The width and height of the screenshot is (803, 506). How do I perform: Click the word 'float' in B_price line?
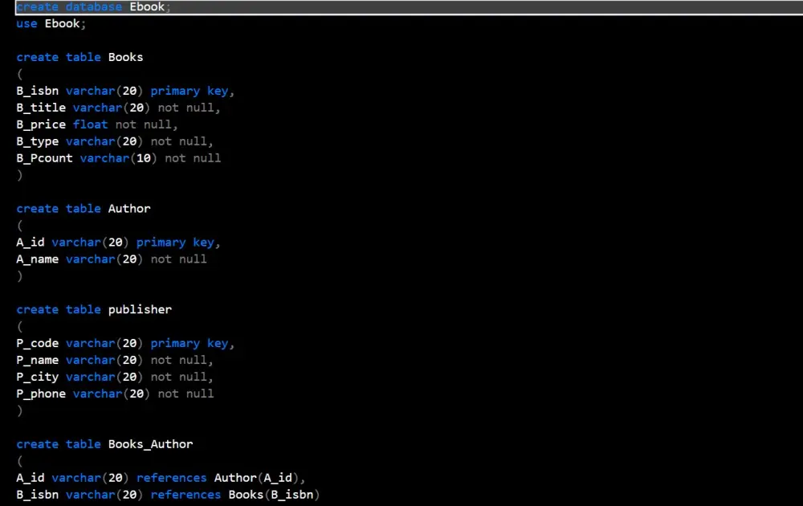(x=91, y=124)
